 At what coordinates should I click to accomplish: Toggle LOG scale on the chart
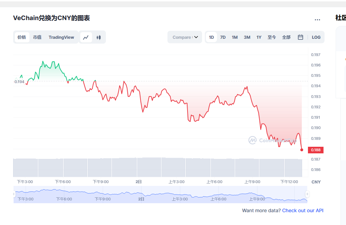[316, 37]
